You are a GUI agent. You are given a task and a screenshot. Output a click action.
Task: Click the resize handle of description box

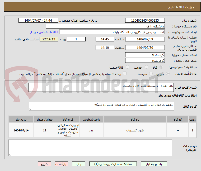coord(30,91)
